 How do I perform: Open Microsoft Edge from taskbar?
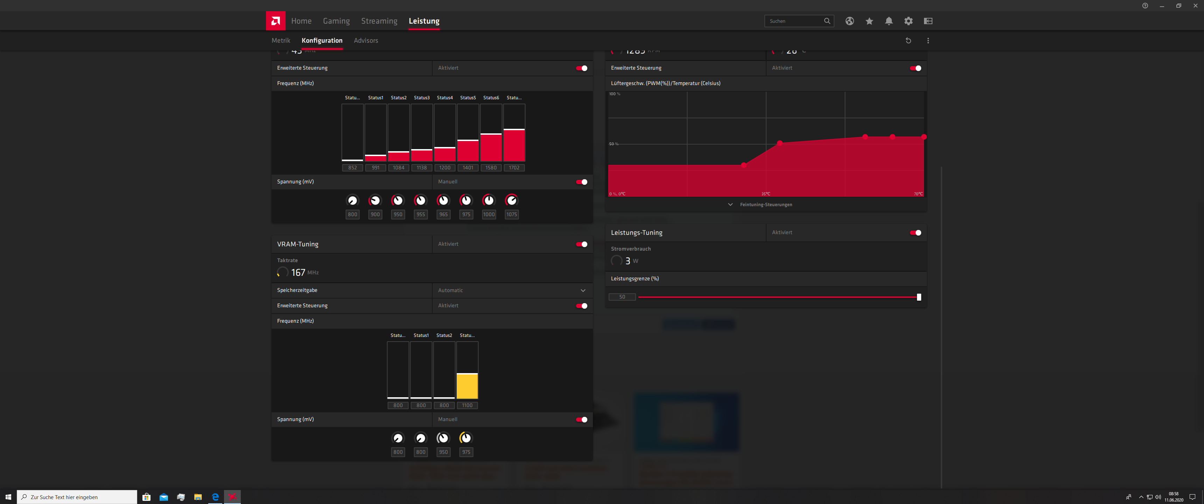pyautogui.click(x=215, y=497)
